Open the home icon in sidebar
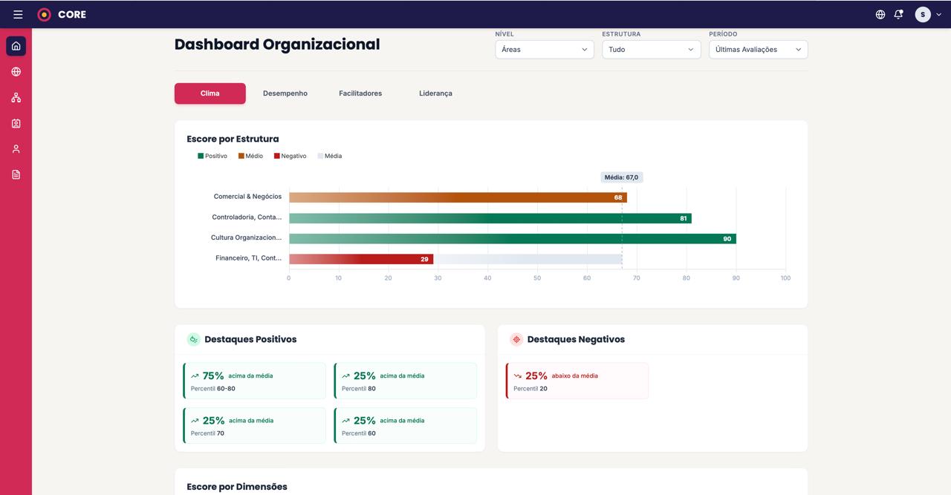Screen dimensions: 951x495 point(16,46)
